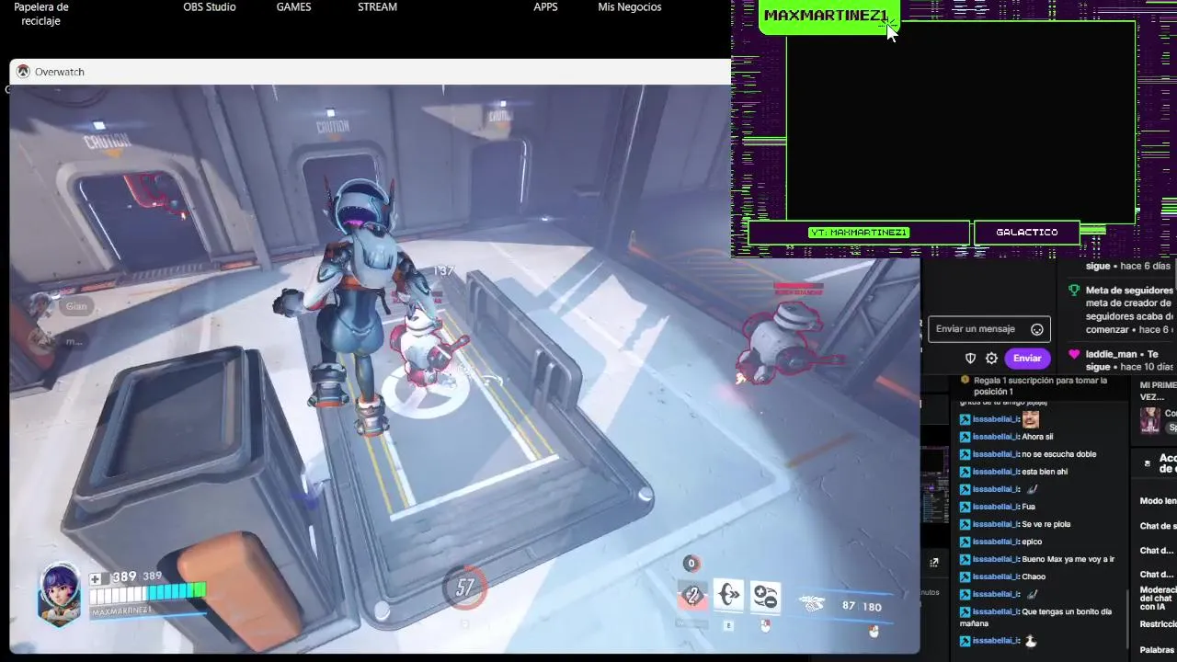Click chat message 'no se escucha doble'
1177x662 pixels.
(1058, 454)
